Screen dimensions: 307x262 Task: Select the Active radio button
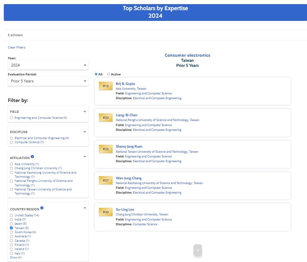click(109, 74)
